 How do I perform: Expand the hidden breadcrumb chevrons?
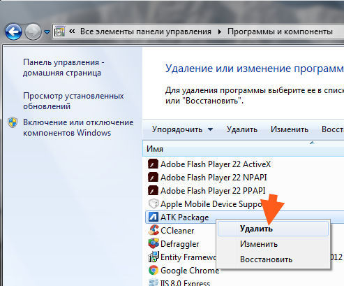coord(72,31)
